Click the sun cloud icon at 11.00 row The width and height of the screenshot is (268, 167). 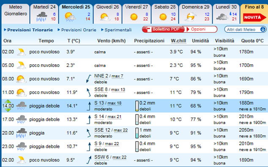[22, 92]
